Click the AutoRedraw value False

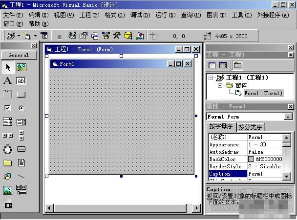(255, 152)
